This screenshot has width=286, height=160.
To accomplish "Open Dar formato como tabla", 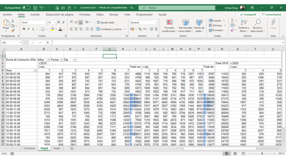I will click(x=185, y=26).
